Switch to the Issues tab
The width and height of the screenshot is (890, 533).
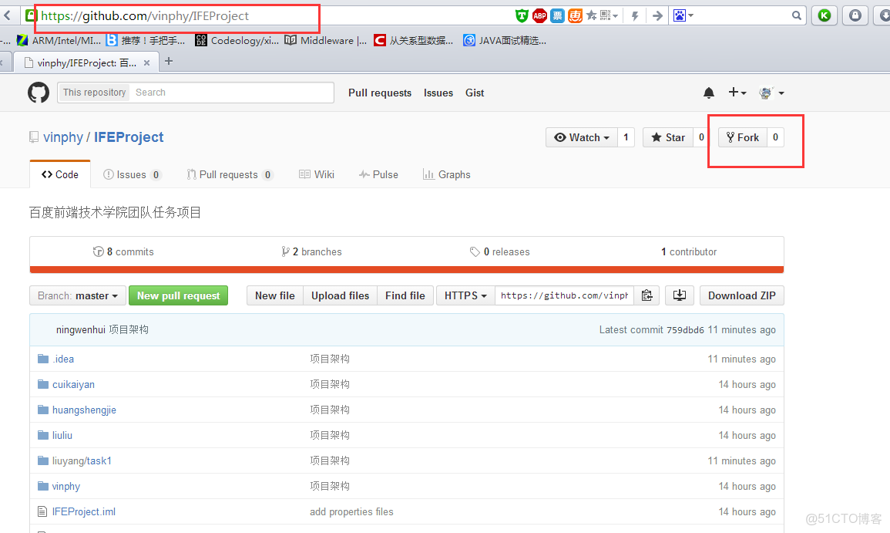[133, 174]
